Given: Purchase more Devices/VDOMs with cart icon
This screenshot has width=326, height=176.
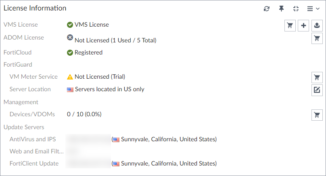Looking at the screenshot, I should point(317,115).
